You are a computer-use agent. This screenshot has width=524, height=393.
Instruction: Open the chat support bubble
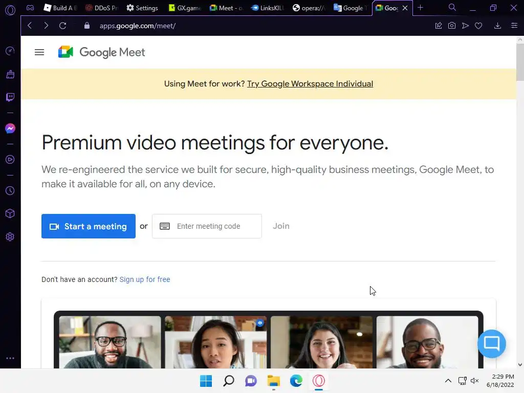492,343
